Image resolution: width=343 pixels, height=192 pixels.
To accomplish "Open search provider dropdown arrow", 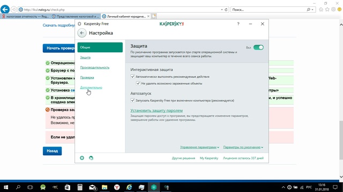I will pyautogui.click(x=312, y=10).
